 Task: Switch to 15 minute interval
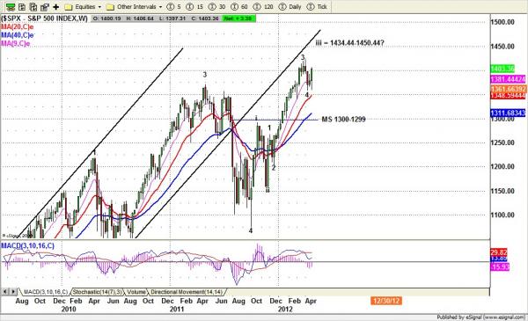(x=194, y=7)
